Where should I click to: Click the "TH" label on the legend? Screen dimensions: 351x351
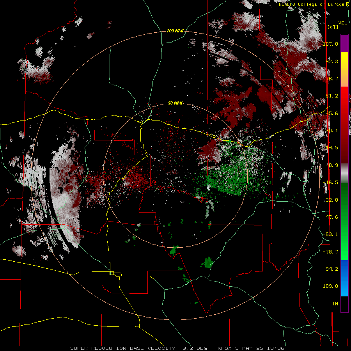(335, 304)
